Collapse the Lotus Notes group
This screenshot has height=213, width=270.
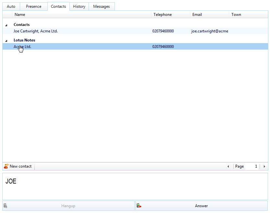tap(6, 41)
